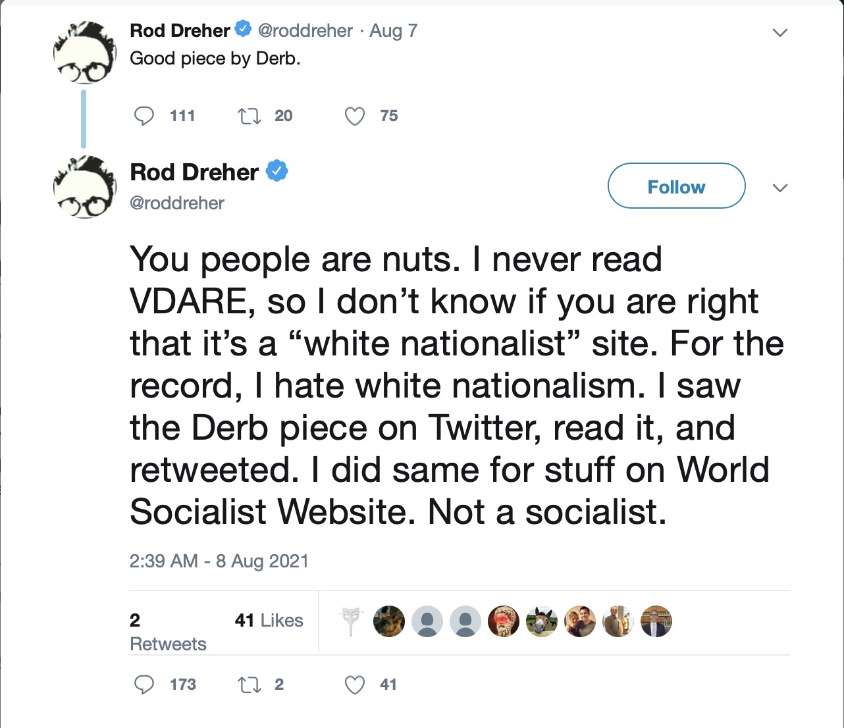Open the dropdown menu on the second tweet
Image resolution: width=844 pixels, height=728 pixels.
(780, 188)
